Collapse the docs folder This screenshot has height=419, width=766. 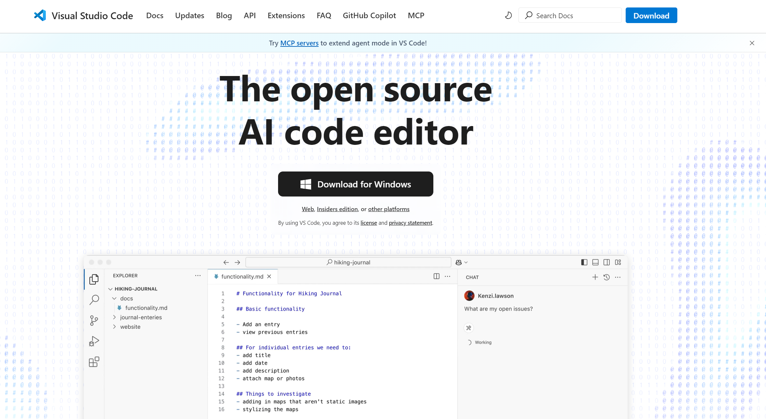pos(114,298)
